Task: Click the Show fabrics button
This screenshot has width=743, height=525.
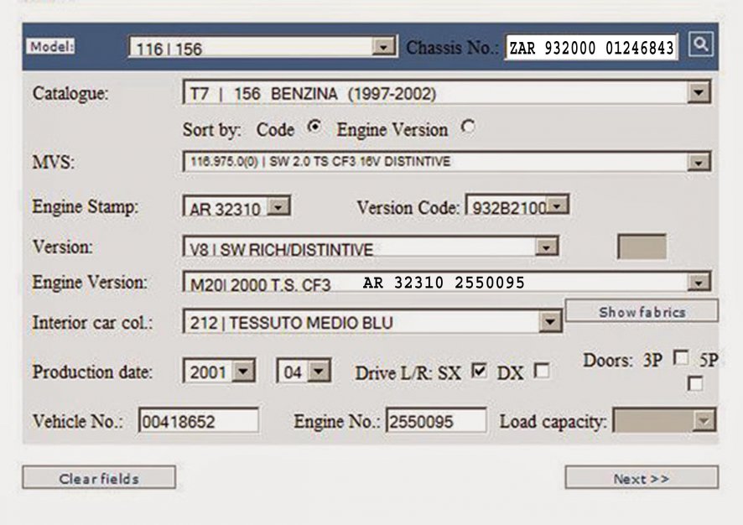Action: click(x=642, y=312)
